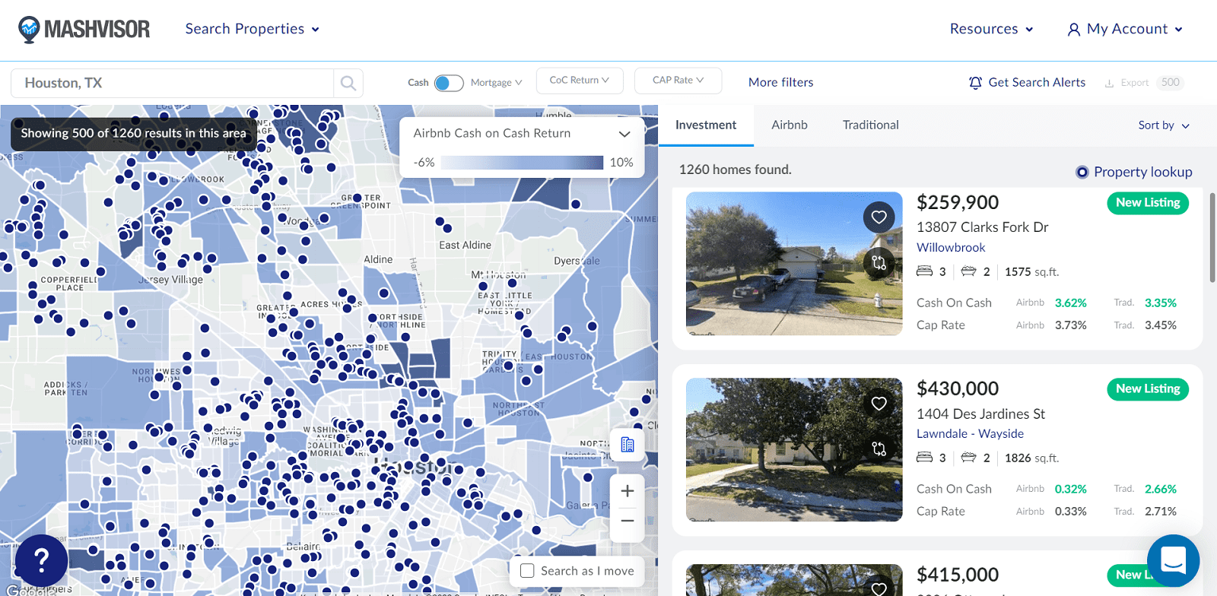Click the search magnifier icon

pyautogui.click(x=348, y=83)
